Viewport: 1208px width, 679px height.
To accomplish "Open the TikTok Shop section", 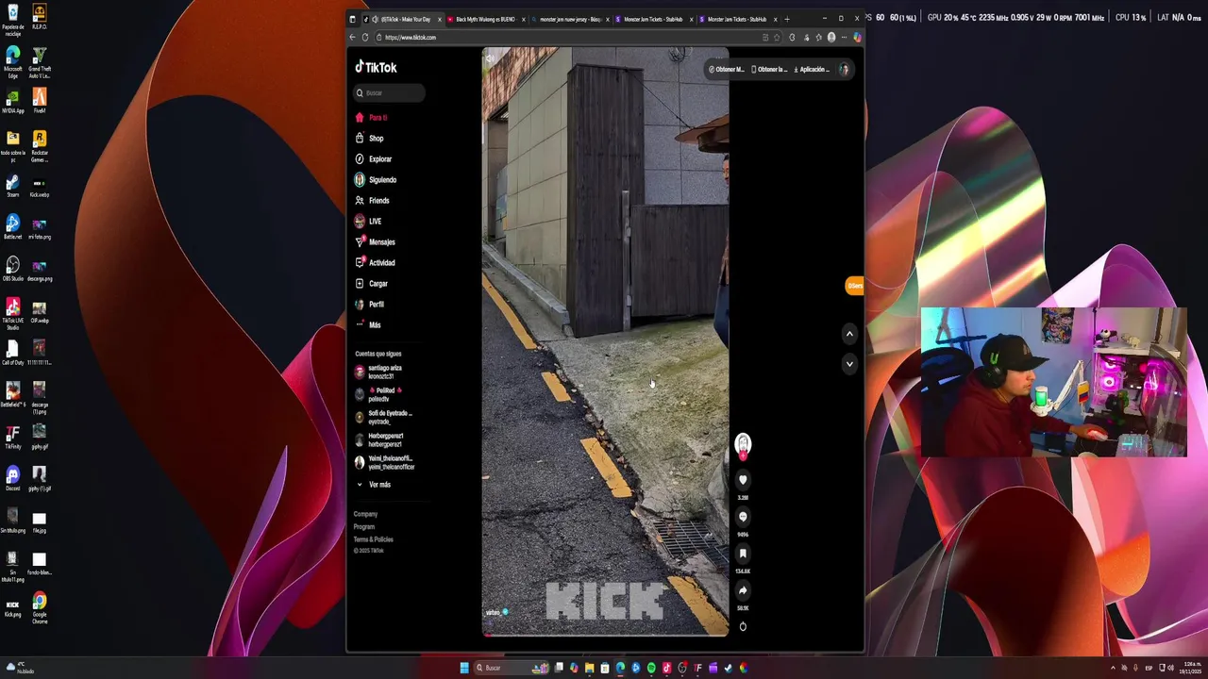I will [370, 139].
